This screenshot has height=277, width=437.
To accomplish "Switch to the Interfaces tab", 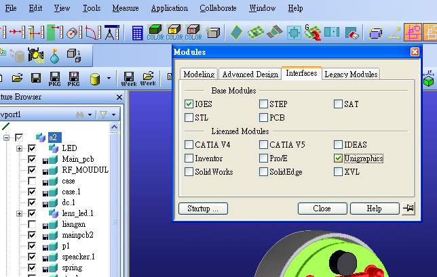I will click(301, 73).
